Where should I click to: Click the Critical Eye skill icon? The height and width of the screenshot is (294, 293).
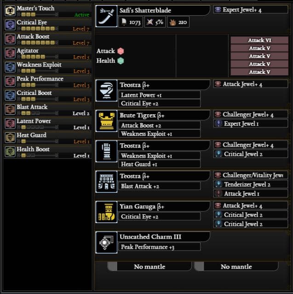(x=10, y=25)
